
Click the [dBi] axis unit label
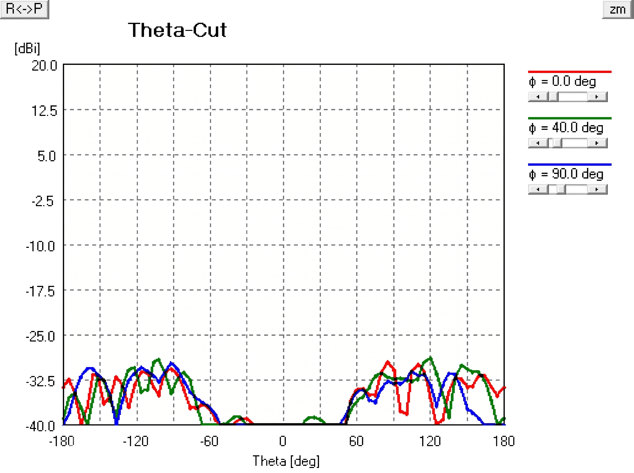(x=27, y=48)
